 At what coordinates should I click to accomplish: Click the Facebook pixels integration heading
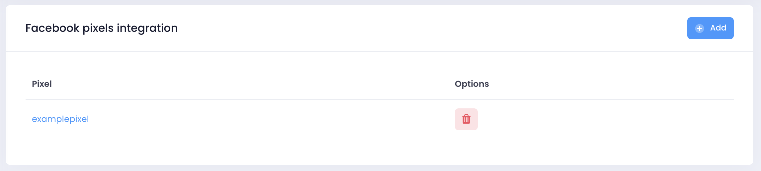[x=102, y=28]
